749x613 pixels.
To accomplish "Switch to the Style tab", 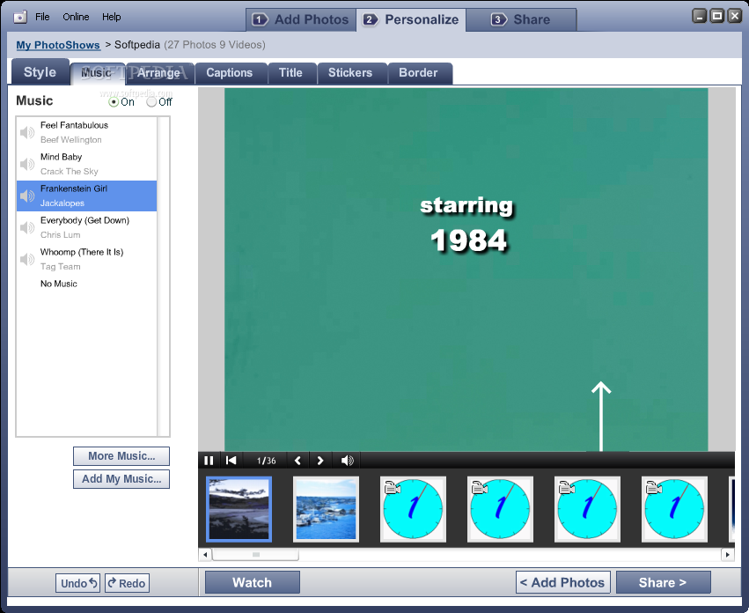I will [x=40, y=72].
